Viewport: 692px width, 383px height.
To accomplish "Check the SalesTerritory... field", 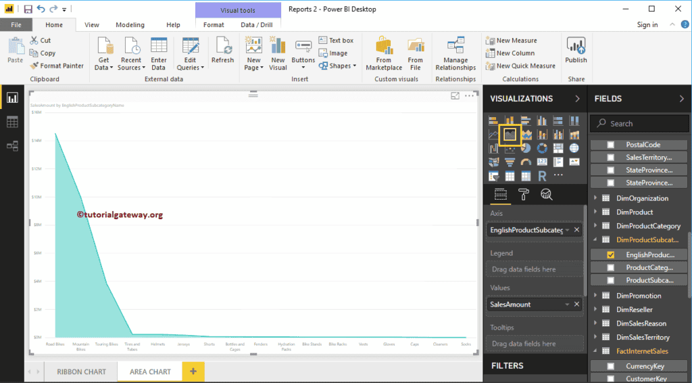I will [x=611, y=157].
